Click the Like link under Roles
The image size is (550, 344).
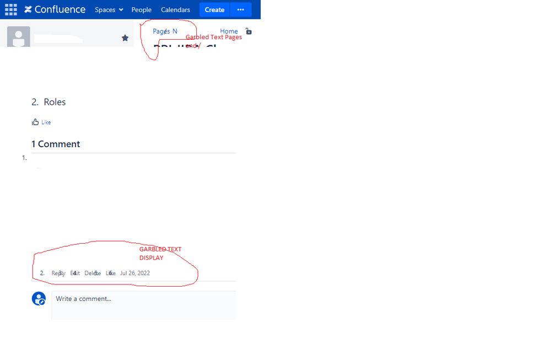pyautogui.click(x=46, y=122)
